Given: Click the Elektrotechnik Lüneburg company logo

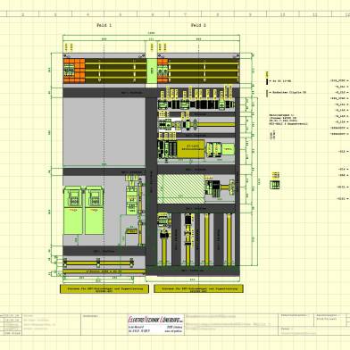Looking at the screenshot, I should [156, 320].
